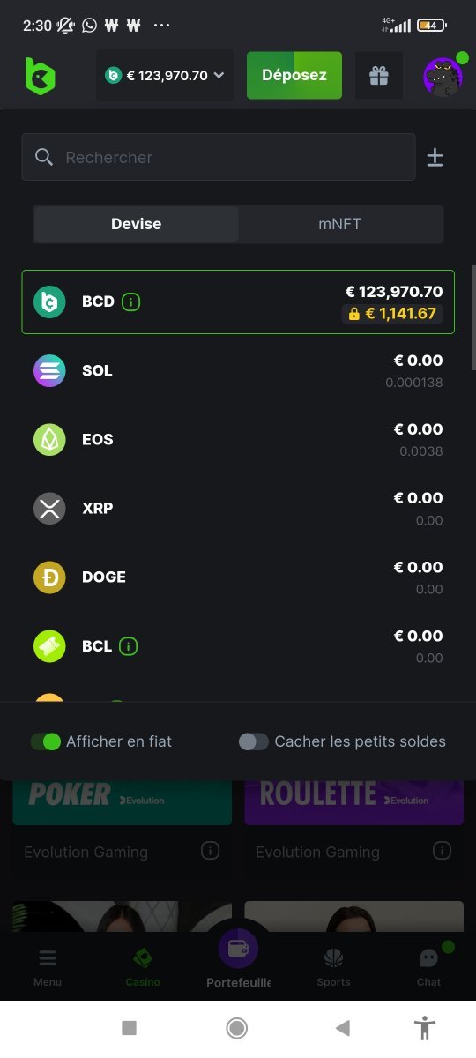This screenshot has width=476, height=1058.
Task: Select the Devise tab
Action: tap(136, 224)
